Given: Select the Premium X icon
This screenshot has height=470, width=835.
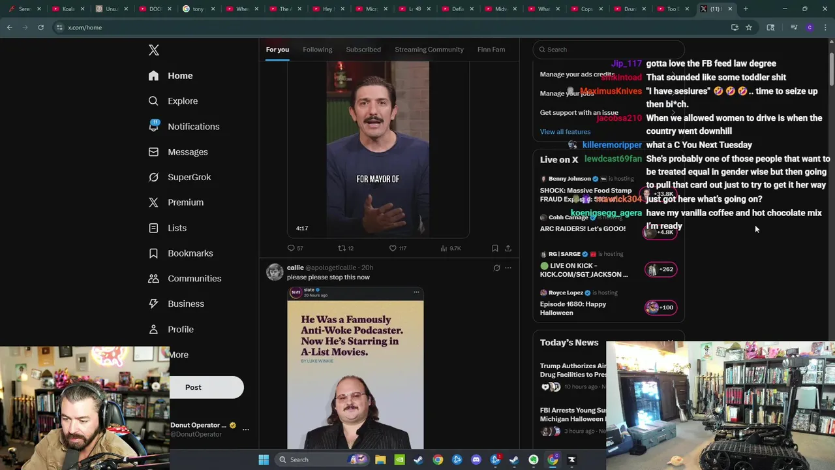Looking at the screenshot, I should 153,202.
